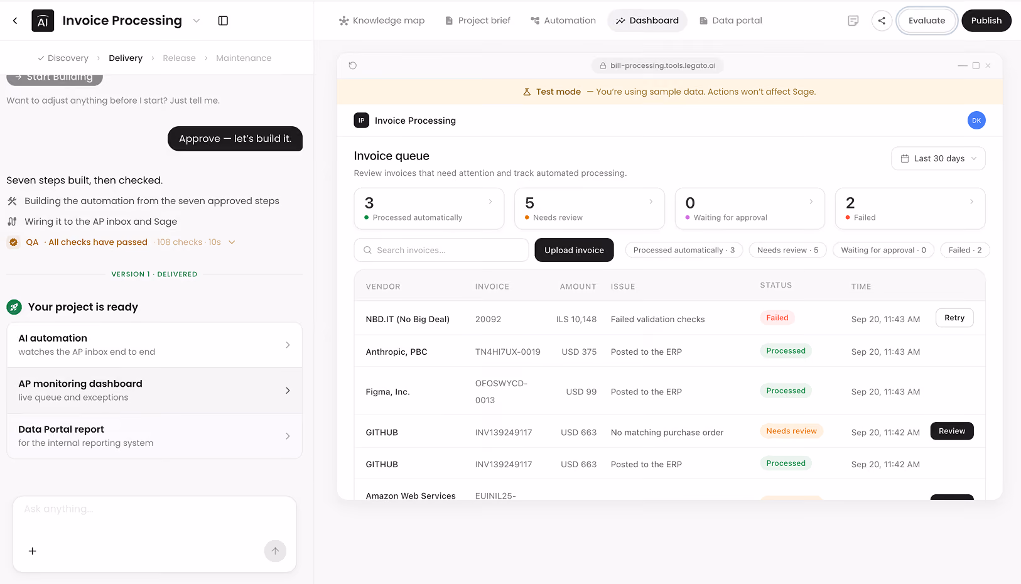Click the Publish button
This screenshot has height=584, width=1021.
point(986,21)
